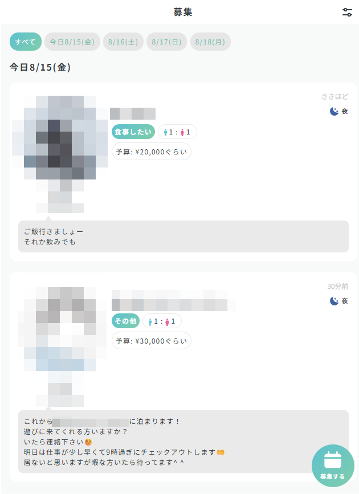Image resolution: width=359 pixels, height=494 pixels.
Task: Click the その他 category tag
Action: tap(125, 321)
